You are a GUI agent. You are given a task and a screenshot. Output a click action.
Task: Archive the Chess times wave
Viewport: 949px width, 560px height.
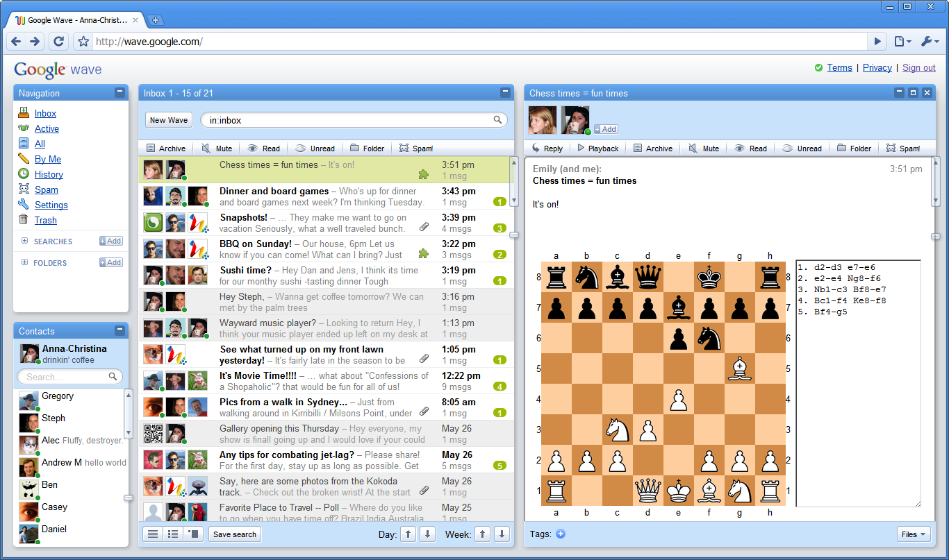tap(653, 149)
